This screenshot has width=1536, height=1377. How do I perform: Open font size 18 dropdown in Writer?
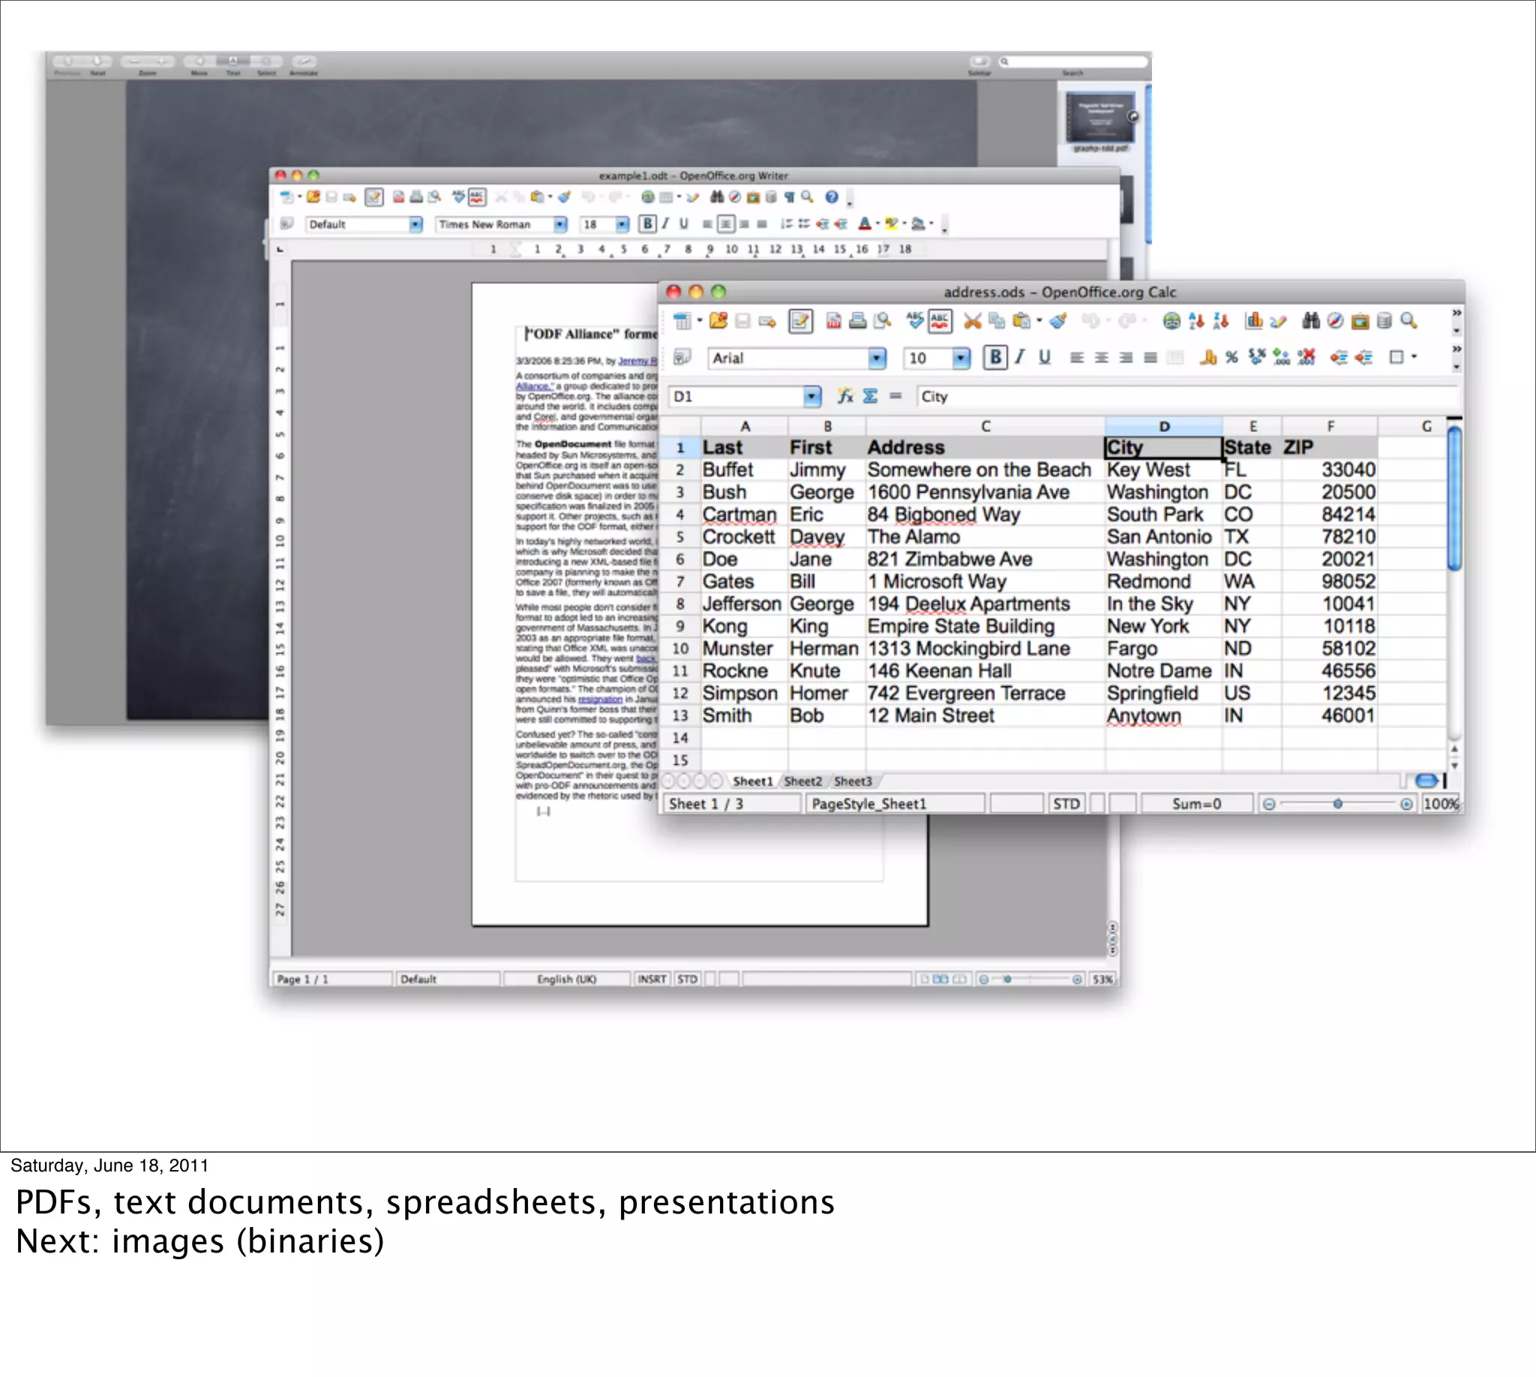(x=622, y=224)
